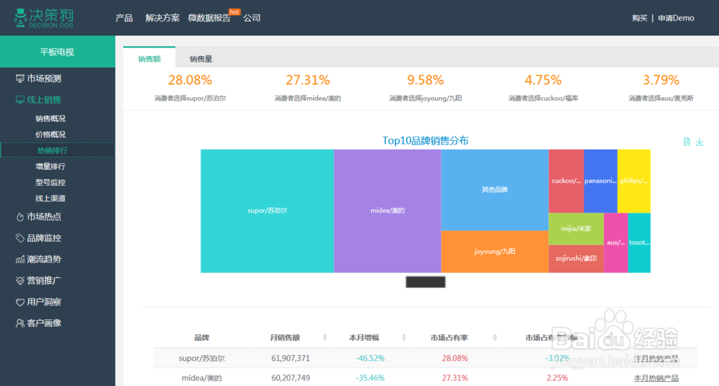The image size is (719, 386).
Task: Click the midea/美的 treemap block
Action: coord(388,211)
